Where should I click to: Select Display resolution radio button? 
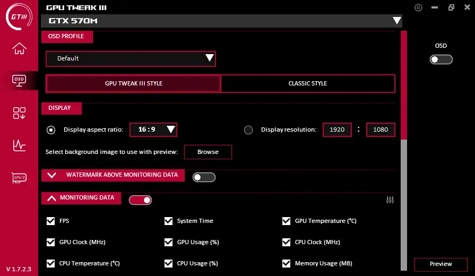point(248,130)
